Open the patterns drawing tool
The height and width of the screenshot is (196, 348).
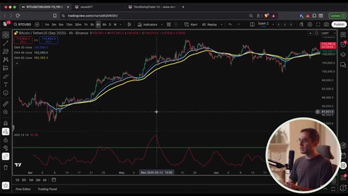5,60
